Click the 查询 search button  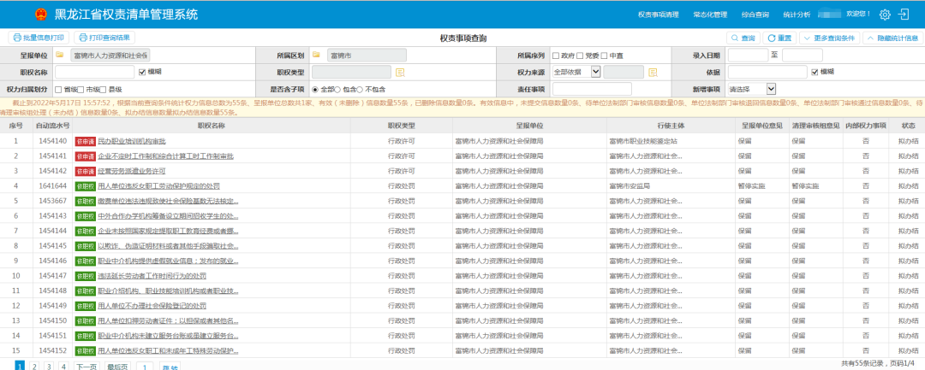click(743, 38)
